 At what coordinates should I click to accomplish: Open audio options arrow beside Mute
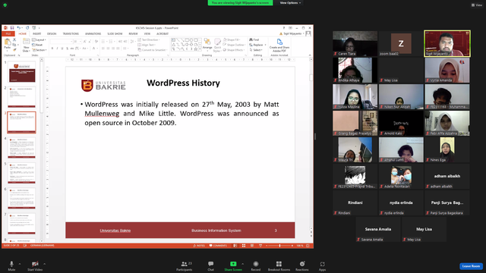pyautogui.click(x=20, y=264)
